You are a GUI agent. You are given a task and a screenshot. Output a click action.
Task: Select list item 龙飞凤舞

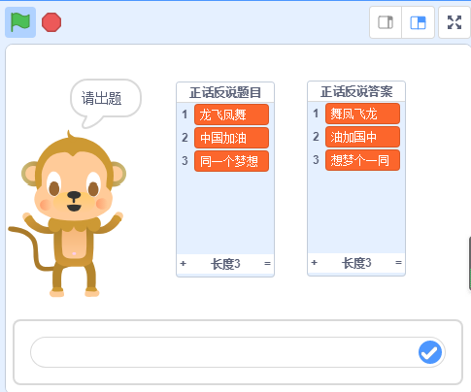coord(231,114)
